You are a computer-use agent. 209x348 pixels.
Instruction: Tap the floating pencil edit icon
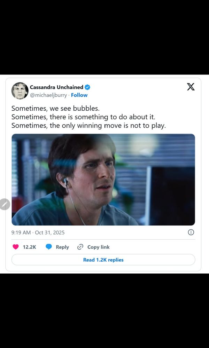5,204
